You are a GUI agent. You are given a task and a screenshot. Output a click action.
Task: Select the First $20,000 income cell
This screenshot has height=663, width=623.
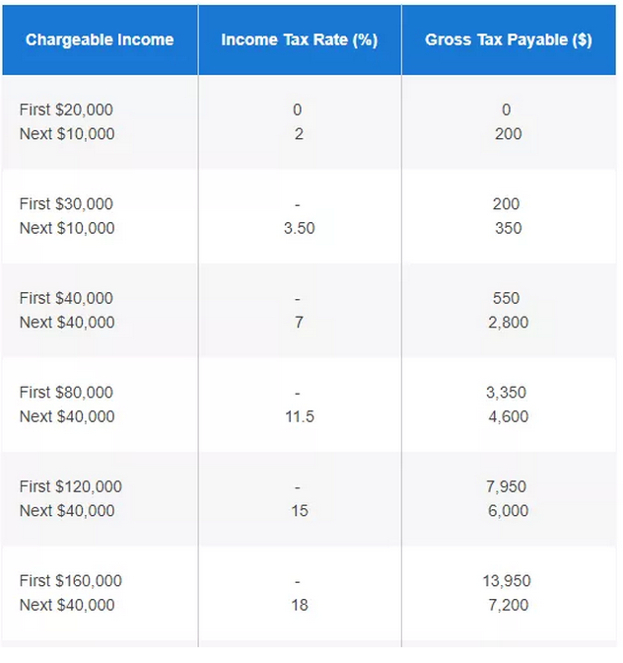pos(66,110)
